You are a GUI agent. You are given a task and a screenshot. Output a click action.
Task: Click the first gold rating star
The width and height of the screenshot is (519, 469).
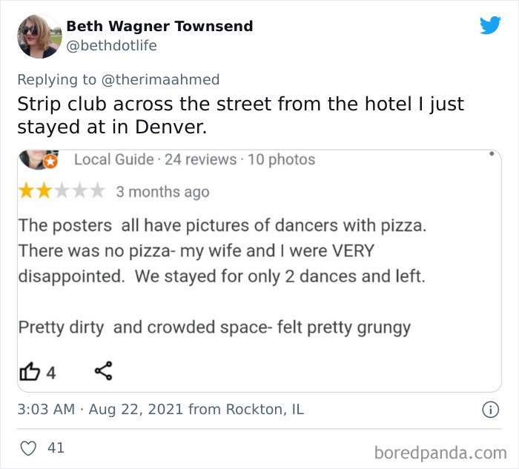(26, 192)
